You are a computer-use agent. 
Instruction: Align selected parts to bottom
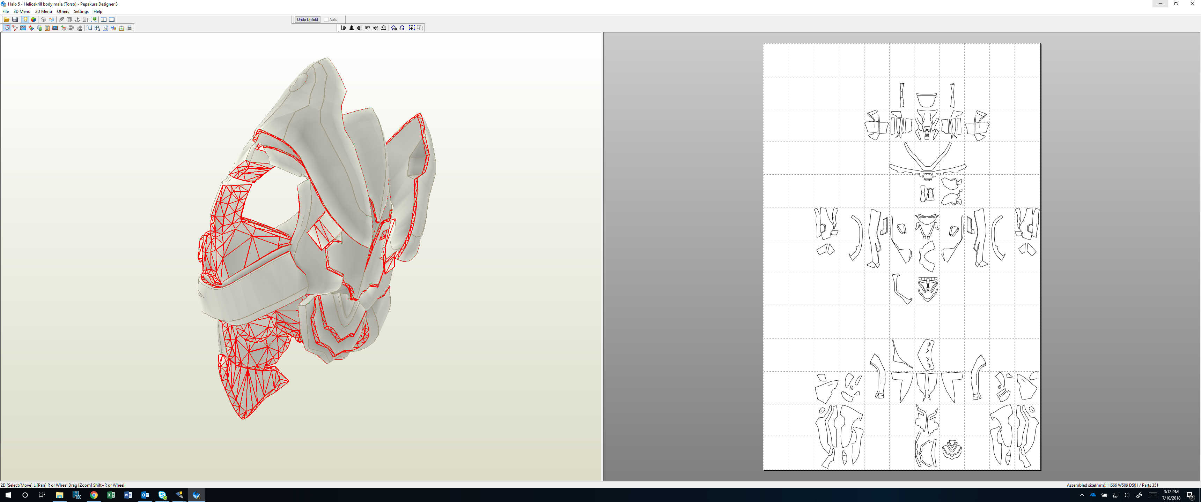pyautogui.click(x=384, y=28)
